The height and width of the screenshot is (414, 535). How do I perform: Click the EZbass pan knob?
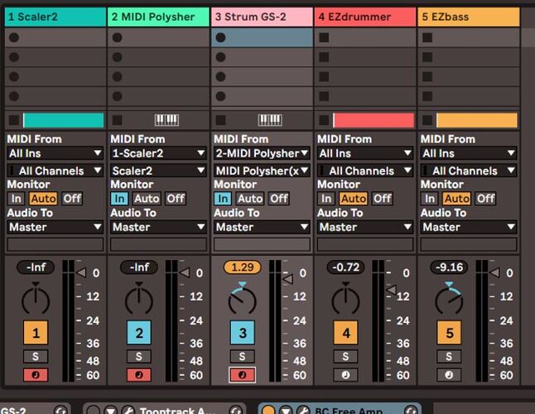pyautogui.click(x=449, y=300)
